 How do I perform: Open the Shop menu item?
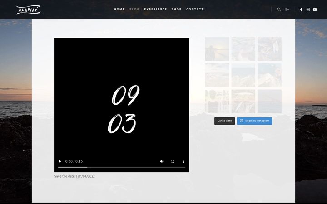coord(176,10)
